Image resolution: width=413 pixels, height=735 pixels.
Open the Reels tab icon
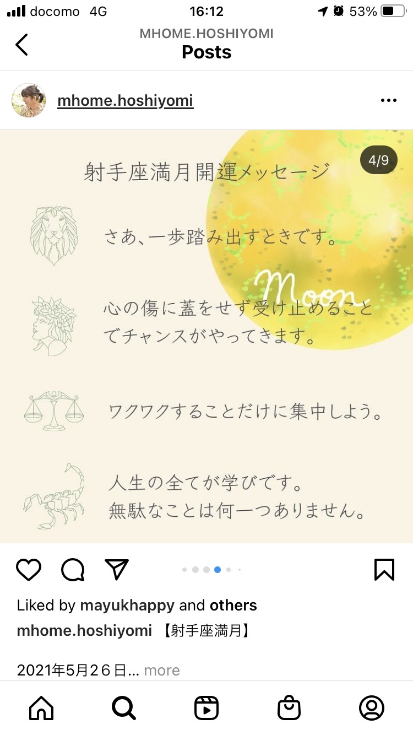(x=206, y=708)
